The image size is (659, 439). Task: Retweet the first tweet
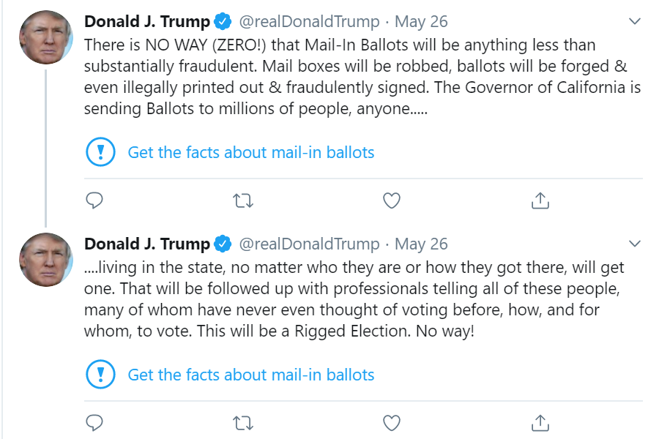point(242,200)
